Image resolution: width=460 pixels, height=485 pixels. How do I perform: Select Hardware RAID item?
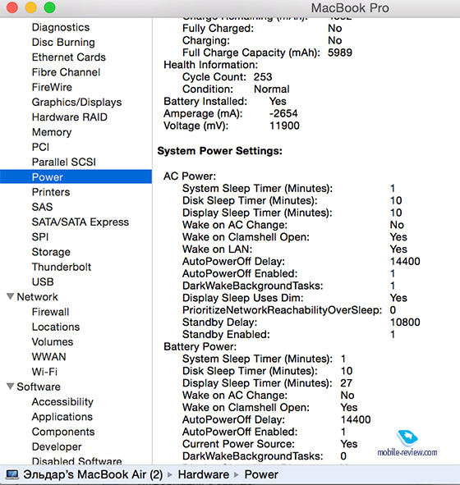[70, 117]
